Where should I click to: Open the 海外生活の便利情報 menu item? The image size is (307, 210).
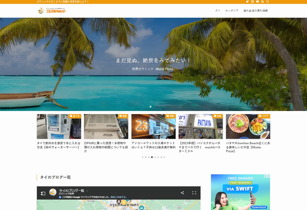(x=255, y=11)
